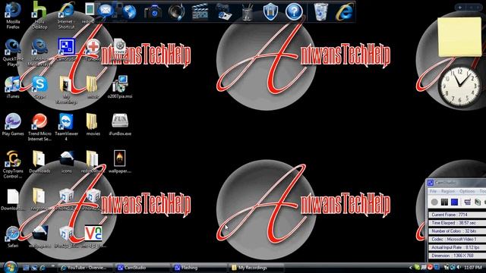The width and height of the screenshot is (486, 273).
Task: Click CamStudio's gray Record button
Action: [x=434, y=202]
